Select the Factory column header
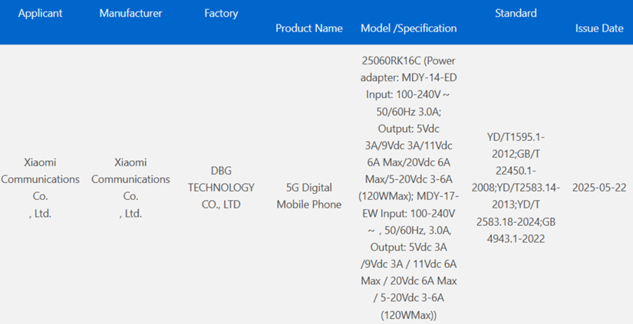The height and width of the screenshot is (324, 633). click(221, 14)
